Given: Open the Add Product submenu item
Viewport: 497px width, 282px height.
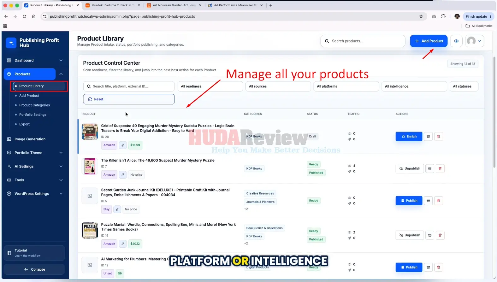Looking at the screenshot, I should (29, 96).
